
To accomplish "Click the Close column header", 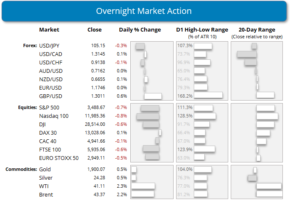I will pyautogui.click(x=94, y=30).
